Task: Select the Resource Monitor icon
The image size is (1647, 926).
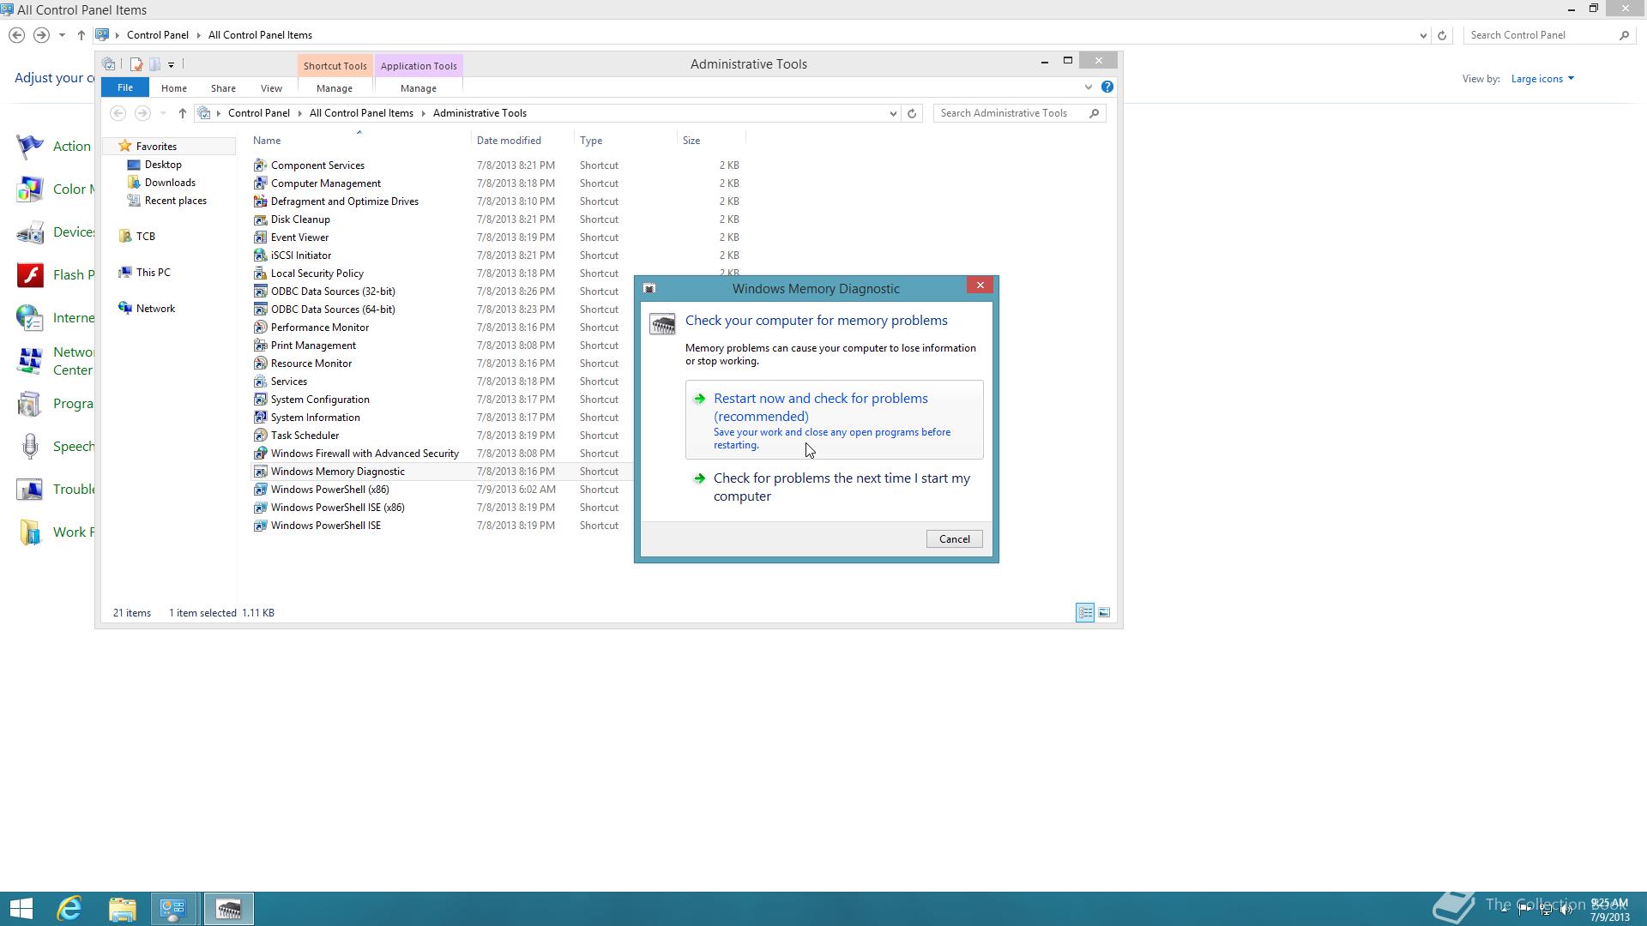Action: pos(260,364)
